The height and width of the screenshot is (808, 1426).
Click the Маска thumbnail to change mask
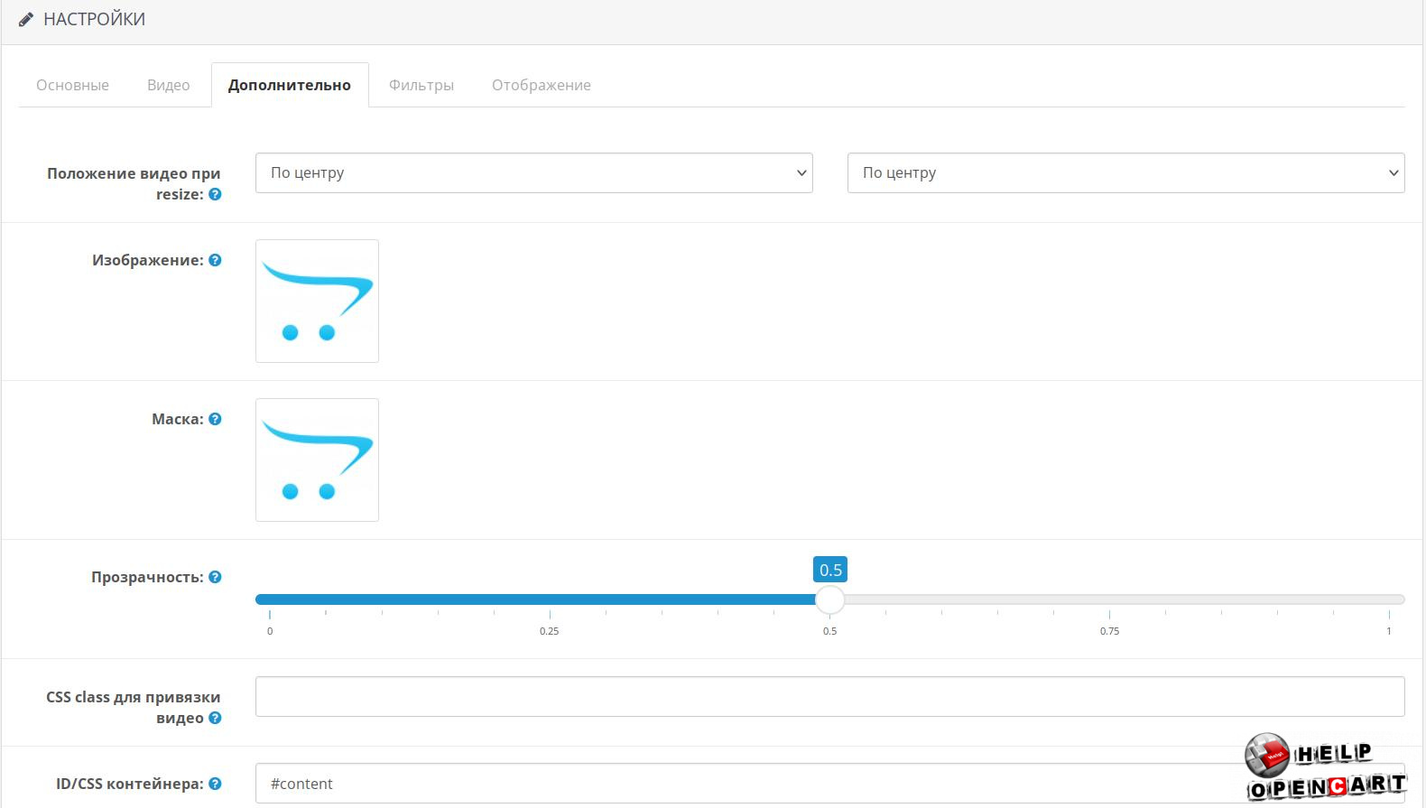[317, 460]
